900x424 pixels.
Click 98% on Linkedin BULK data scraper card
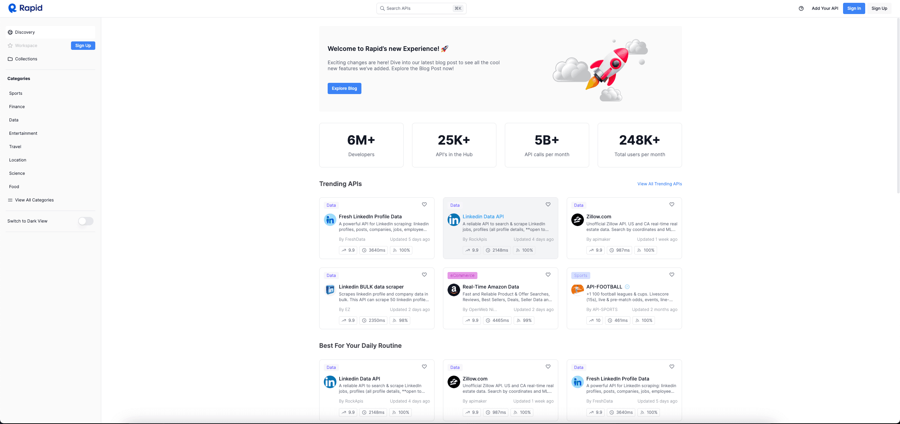pyautogui.click(x=400, y=320)
